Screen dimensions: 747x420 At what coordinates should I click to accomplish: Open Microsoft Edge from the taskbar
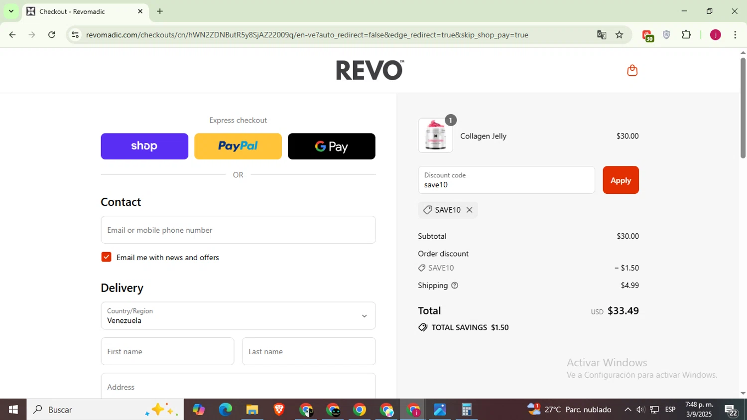(226, 410)
